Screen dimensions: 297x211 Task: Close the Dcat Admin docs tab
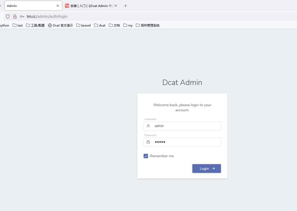click(x=116, y=6)
